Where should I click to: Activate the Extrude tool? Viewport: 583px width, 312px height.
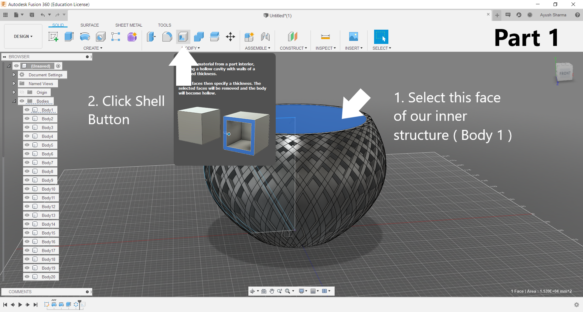69,37
